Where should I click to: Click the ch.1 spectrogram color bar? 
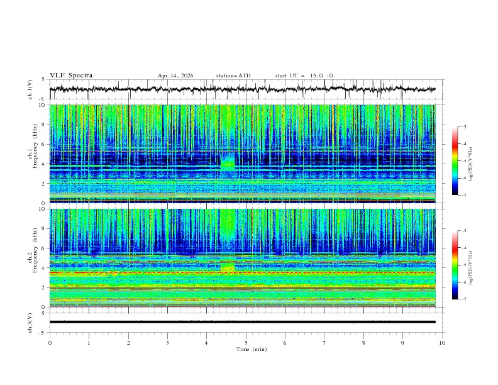pyautogui.click(x=455, y=161)
